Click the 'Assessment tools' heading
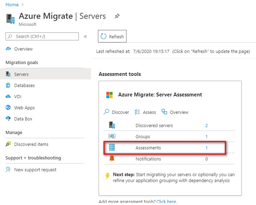Image resolution: width=256 pixels, height=205 pixels. [x=120, y=74]
